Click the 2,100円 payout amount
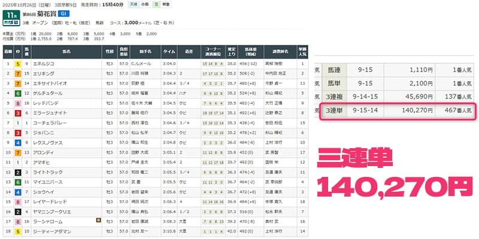 (422, 84)
